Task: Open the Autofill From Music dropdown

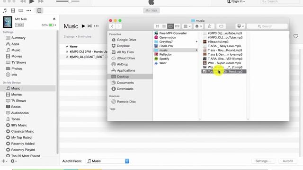Action: click(x=107, y=161)
